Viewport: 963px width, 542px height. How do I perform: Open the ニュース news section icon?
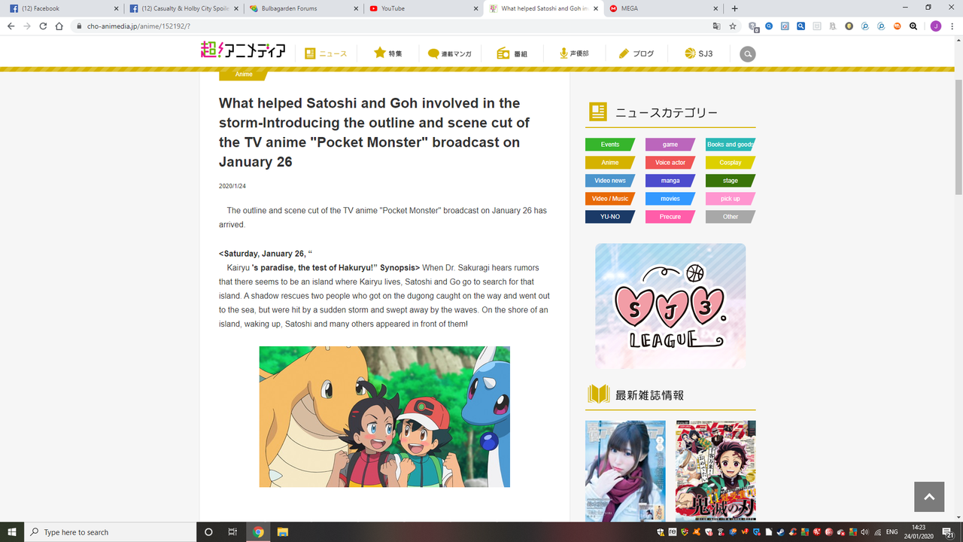pyautogui.click(x=311, y=53)
